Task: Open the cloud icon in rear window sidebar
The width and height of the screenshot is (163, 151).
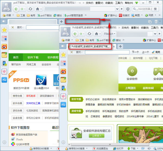Action: tap(4, 80)
